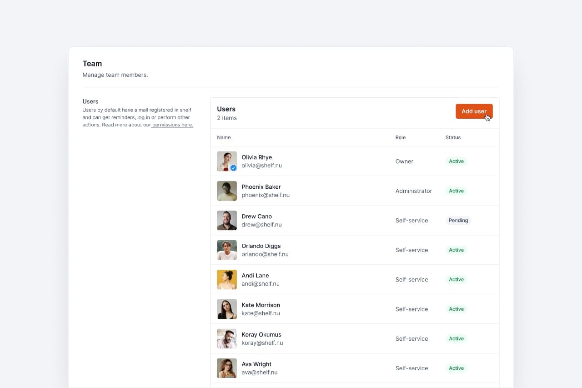The image size is (582, 388).
Task: Click the Team page title
Action: 92,64
